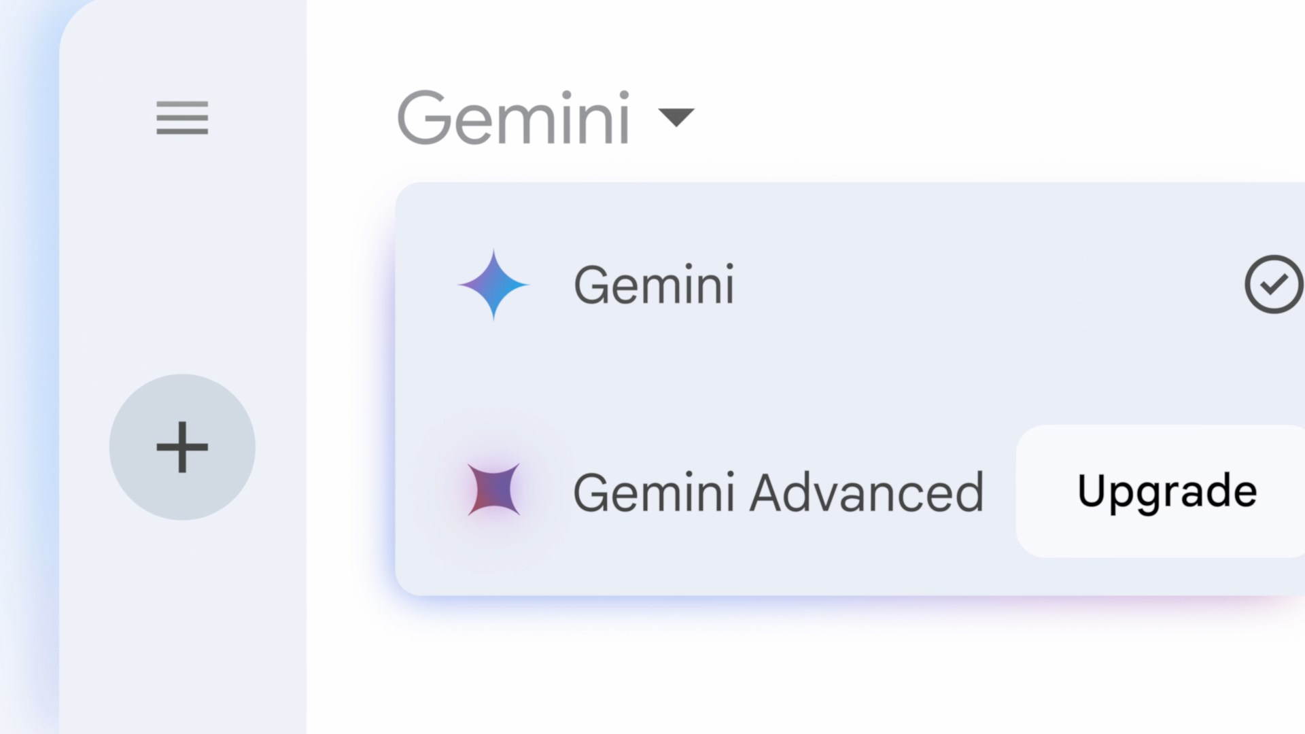Upgrade to Gemini Advanced
The width and height of the screenshot is (1305, 734).
coord(1166,491)
